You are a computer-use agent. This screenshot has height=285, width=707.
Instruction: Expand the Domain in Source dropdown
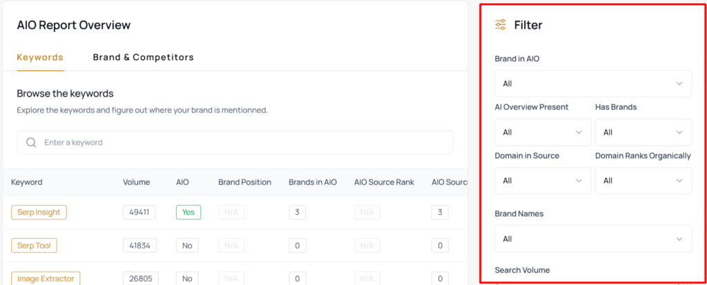point(543,181)
